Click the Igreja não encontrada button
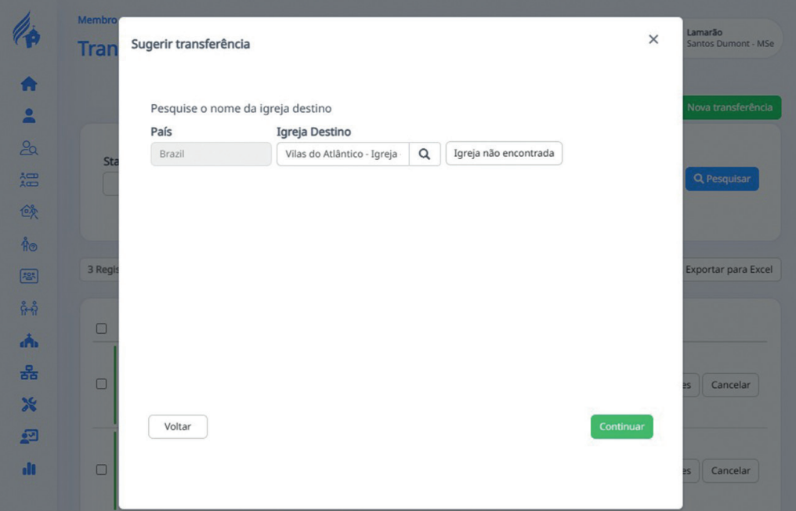The image size is (796, 511). coord(504,154)
